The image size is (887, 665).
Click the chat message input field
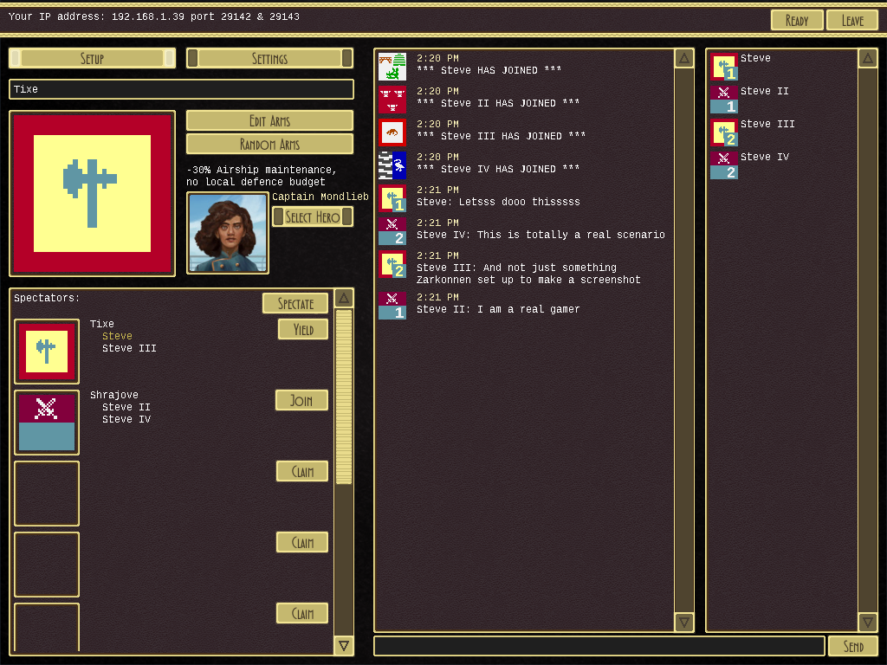pos(599,646)
